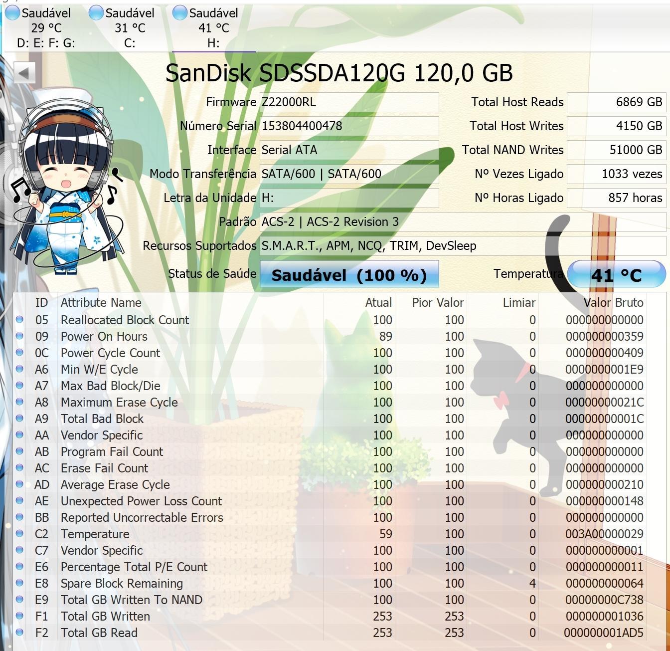
Task: Select the Power Cycle Count attribute name
Action: click(110, 353)
